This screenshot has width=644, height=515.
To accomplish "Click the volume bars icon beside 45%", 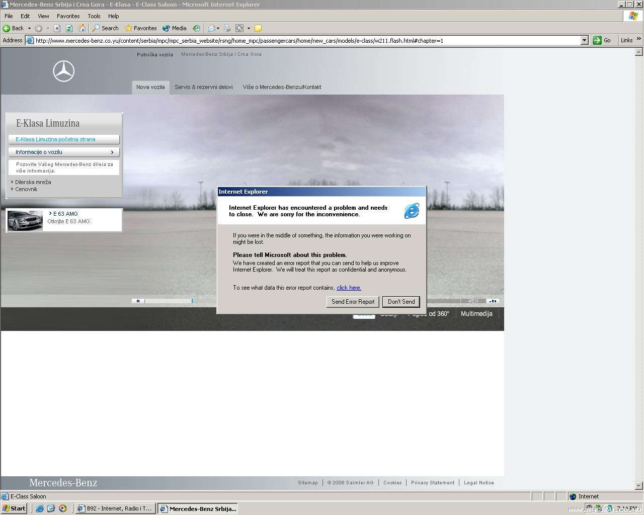I will point(493,301).
